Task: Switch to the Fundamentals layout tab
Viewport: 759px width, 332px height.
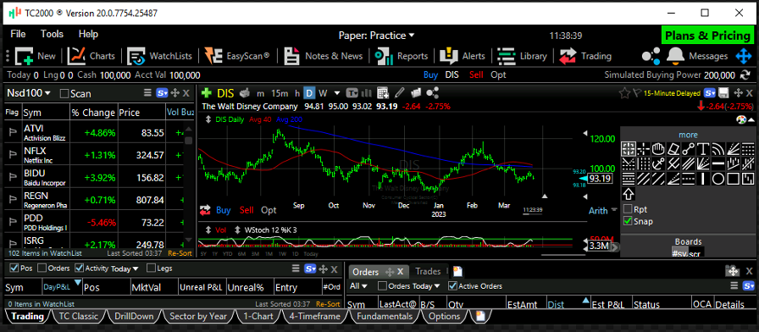Action: (x=385, y=317)
